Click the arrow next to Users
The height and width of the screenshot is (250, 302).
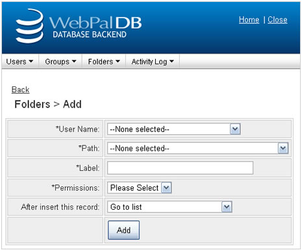tap(31, 62)
